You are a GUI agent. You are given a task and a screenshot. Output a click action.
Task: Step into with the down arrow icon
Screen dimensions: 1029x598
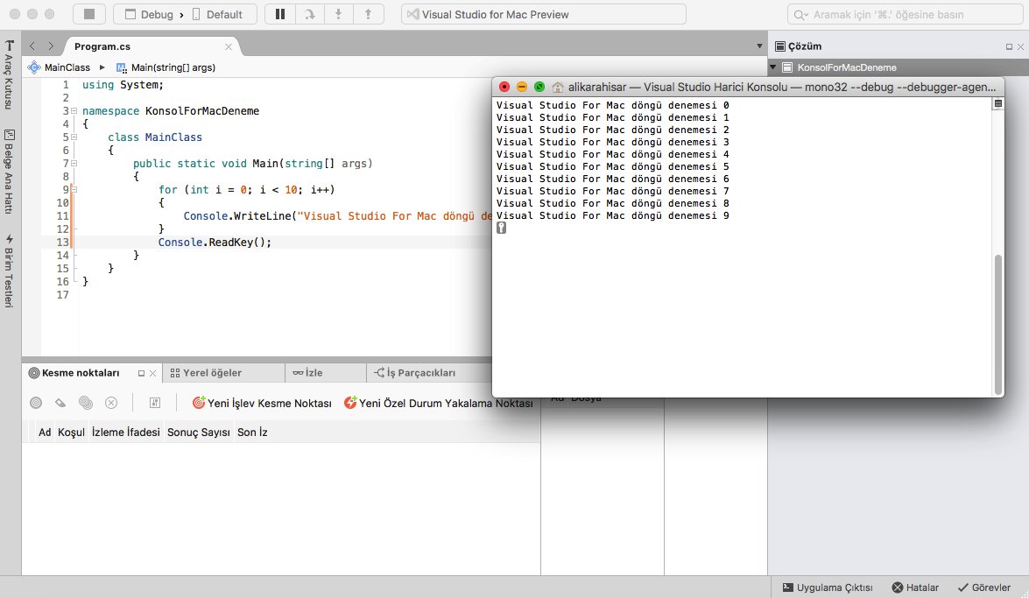click(x=339, y=14)
